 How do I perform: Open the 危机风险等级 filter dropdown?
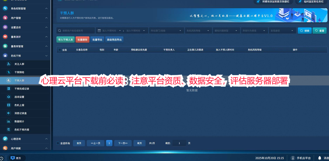coord(198,30)
